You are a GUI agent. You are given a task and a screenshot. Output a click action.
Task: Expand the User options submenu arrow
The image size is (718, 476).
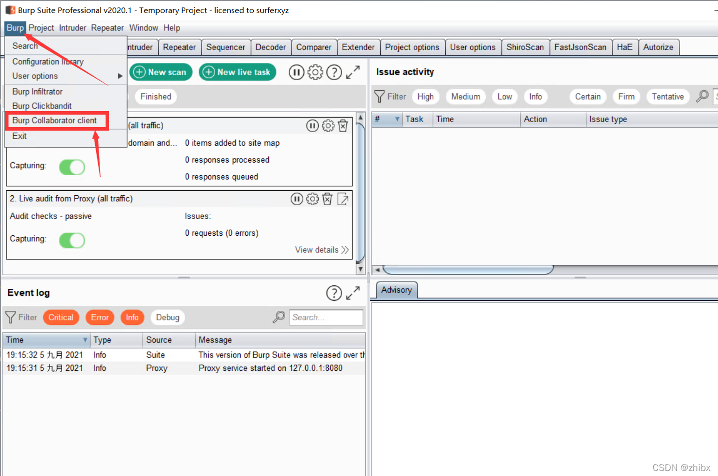pos(120,76)
